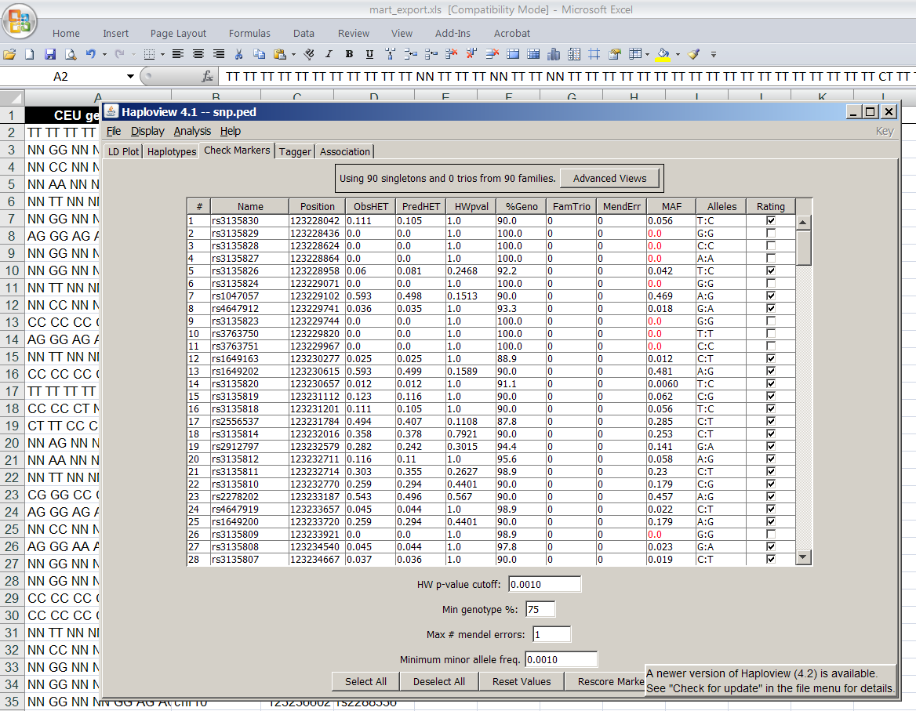Switch to the Tagger tab
This screenshot has height=711, width=916.
(295, 152)
